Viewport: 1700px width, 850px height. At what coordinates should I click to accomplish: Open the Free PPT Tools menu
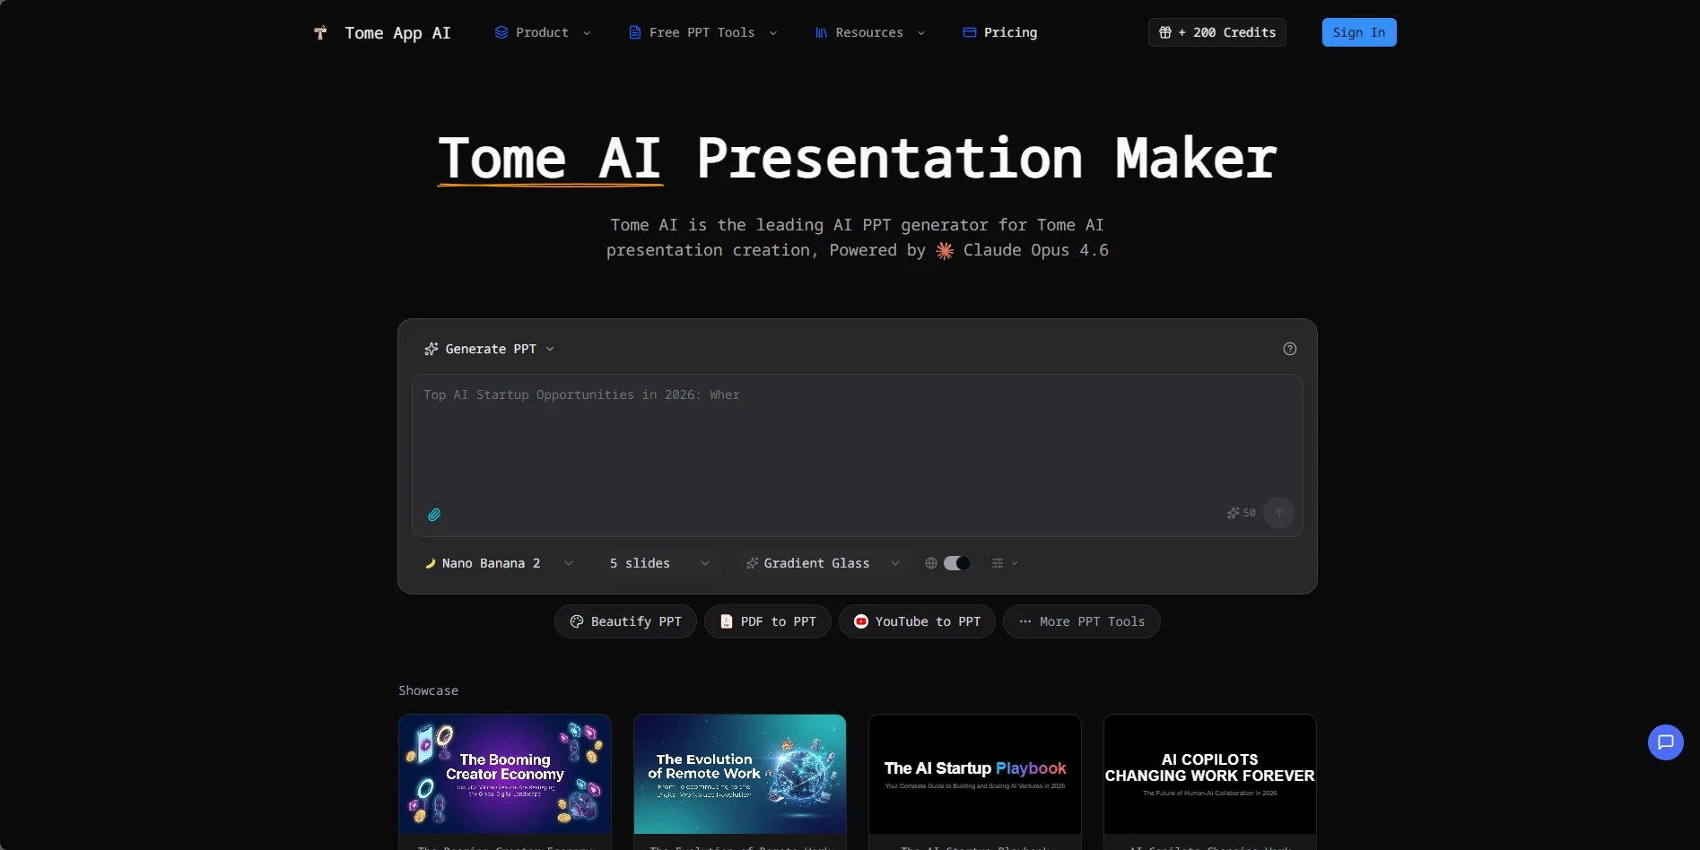point(702,32)
